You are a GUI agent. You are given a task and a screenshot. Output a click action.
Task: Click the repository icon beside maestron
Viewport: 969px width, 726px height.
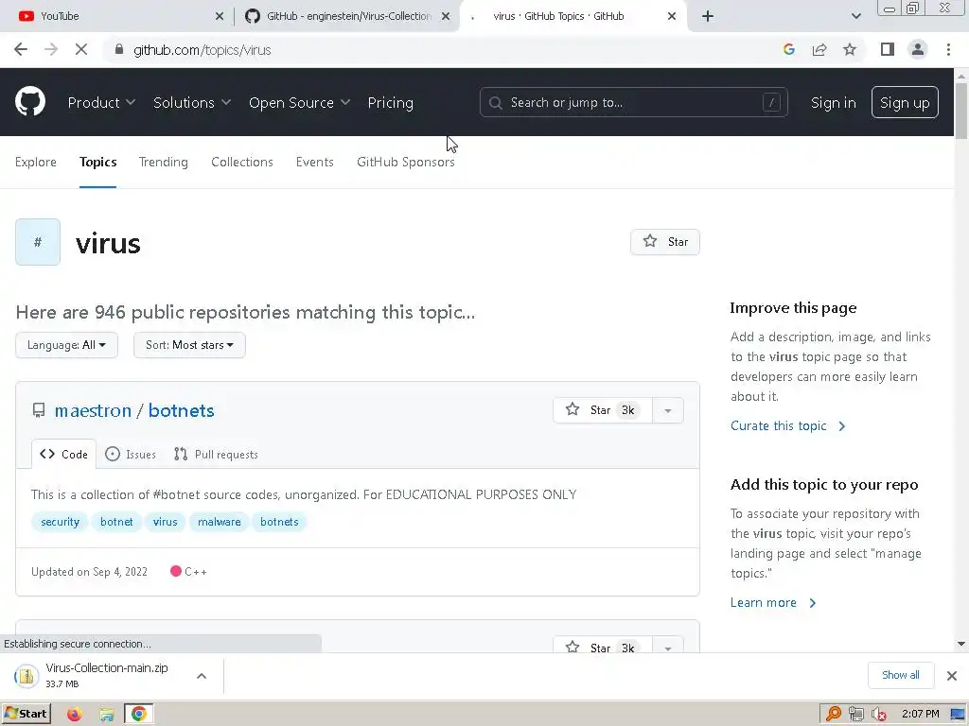click(x=38, y=410)
